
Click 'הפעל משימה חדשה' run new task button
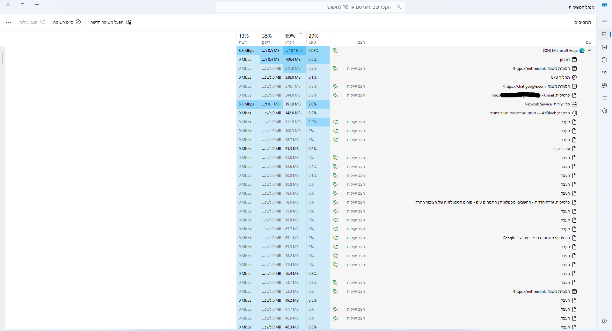111,22
